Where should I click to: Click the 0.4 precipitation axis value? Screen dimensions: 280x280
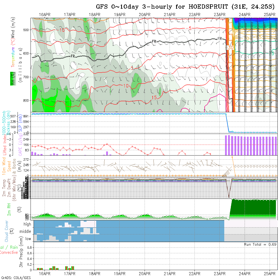[30, 259]
